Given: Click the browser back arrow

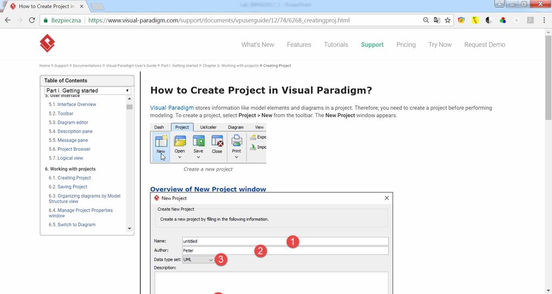Looking at the screenshot, I should click(8, 20).
